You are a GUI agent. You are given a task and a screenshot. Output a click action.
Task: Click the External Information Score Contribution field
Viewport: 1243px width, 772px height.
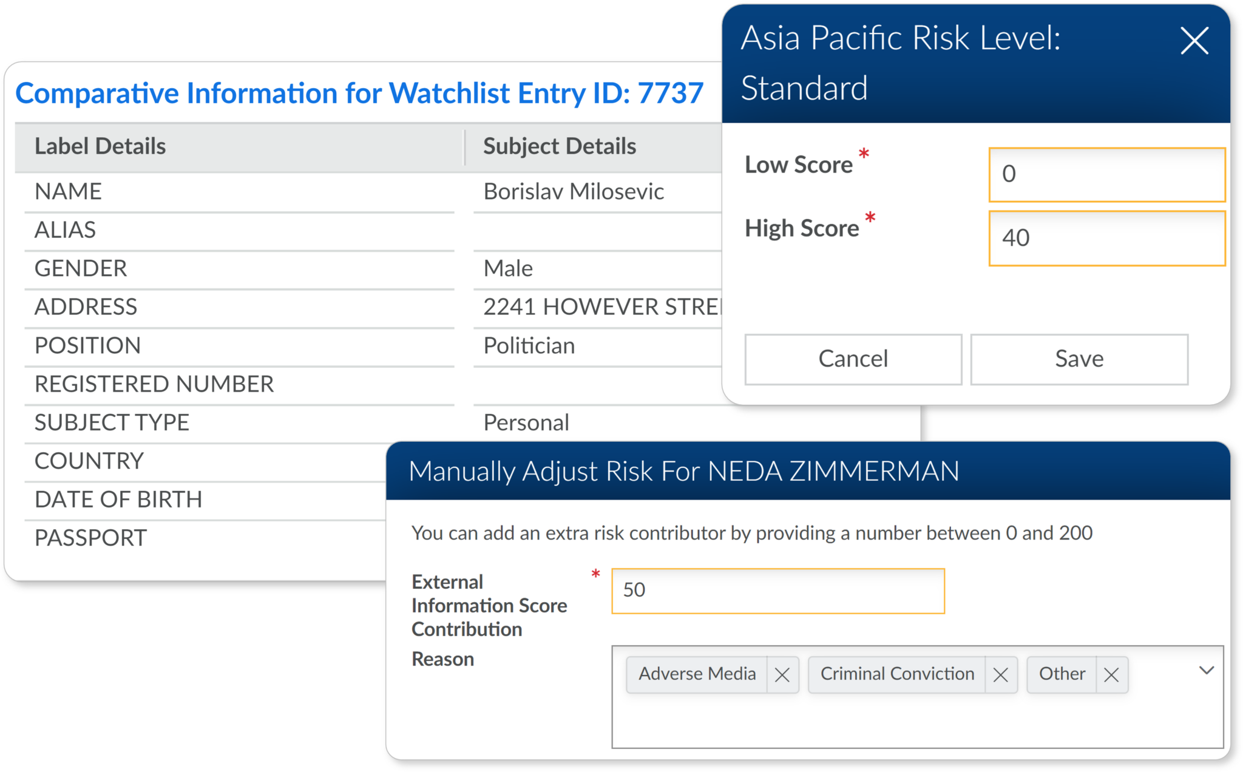pyautogui.click(x=777, y=591)
